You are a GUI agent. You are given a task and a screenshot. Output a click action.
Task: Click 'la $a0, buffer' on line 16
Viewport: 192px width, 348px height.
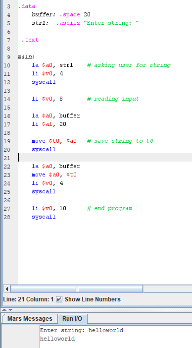click(x=56, y=116)
